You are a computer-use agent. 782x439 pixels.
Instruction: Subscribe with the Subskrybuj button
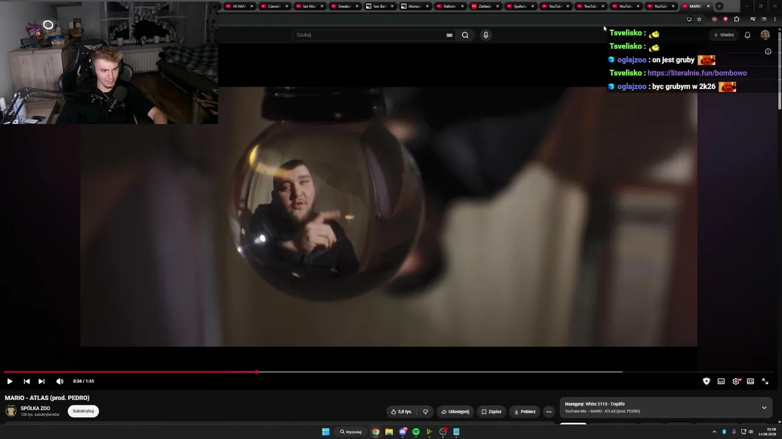coord(83,411)
